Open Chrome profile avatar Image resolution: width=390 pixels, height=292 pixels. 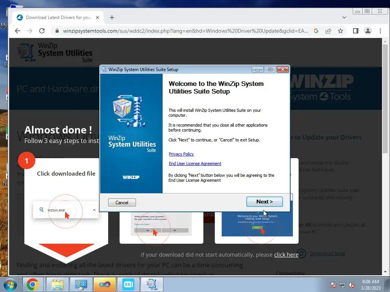click(x=368, y=31)
